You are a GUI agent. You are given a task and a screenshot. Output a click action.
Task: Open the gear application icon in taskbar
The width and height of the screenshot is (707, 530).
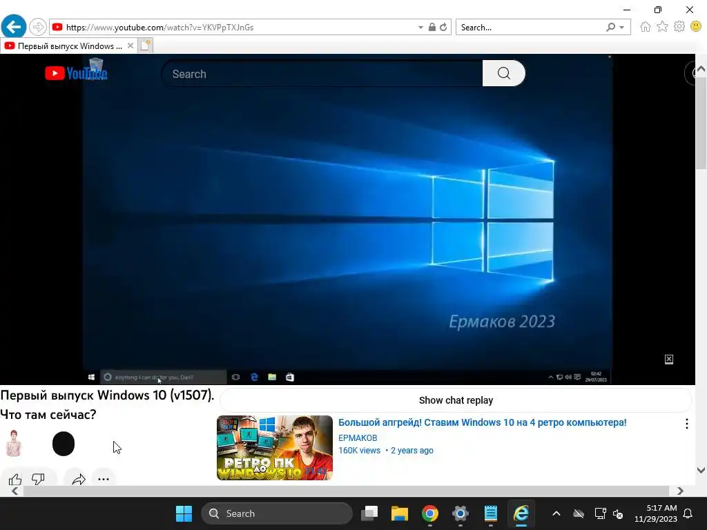460,513
